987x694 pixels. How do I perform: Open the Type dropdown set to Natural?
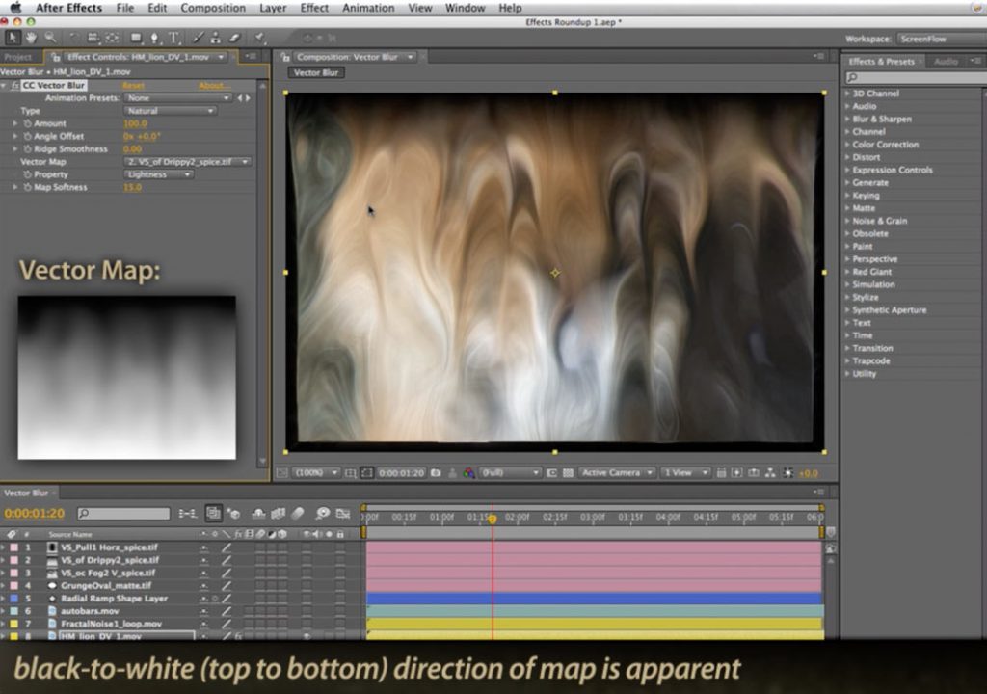point(170,111)
